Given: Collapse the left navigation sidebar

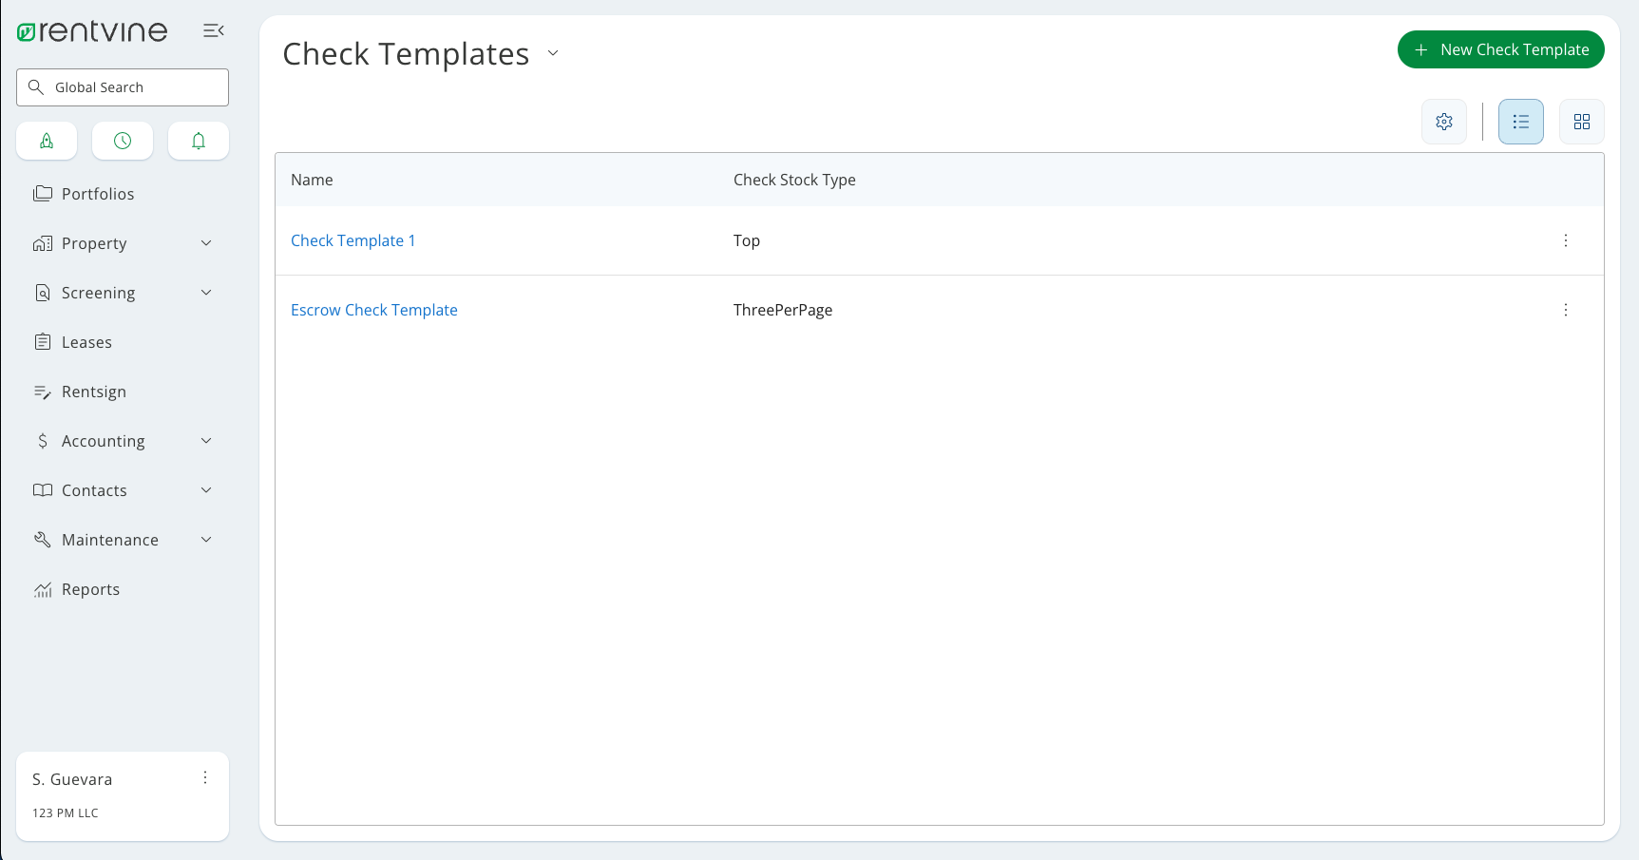Looking at the screenshot, I should pos(213,30).
